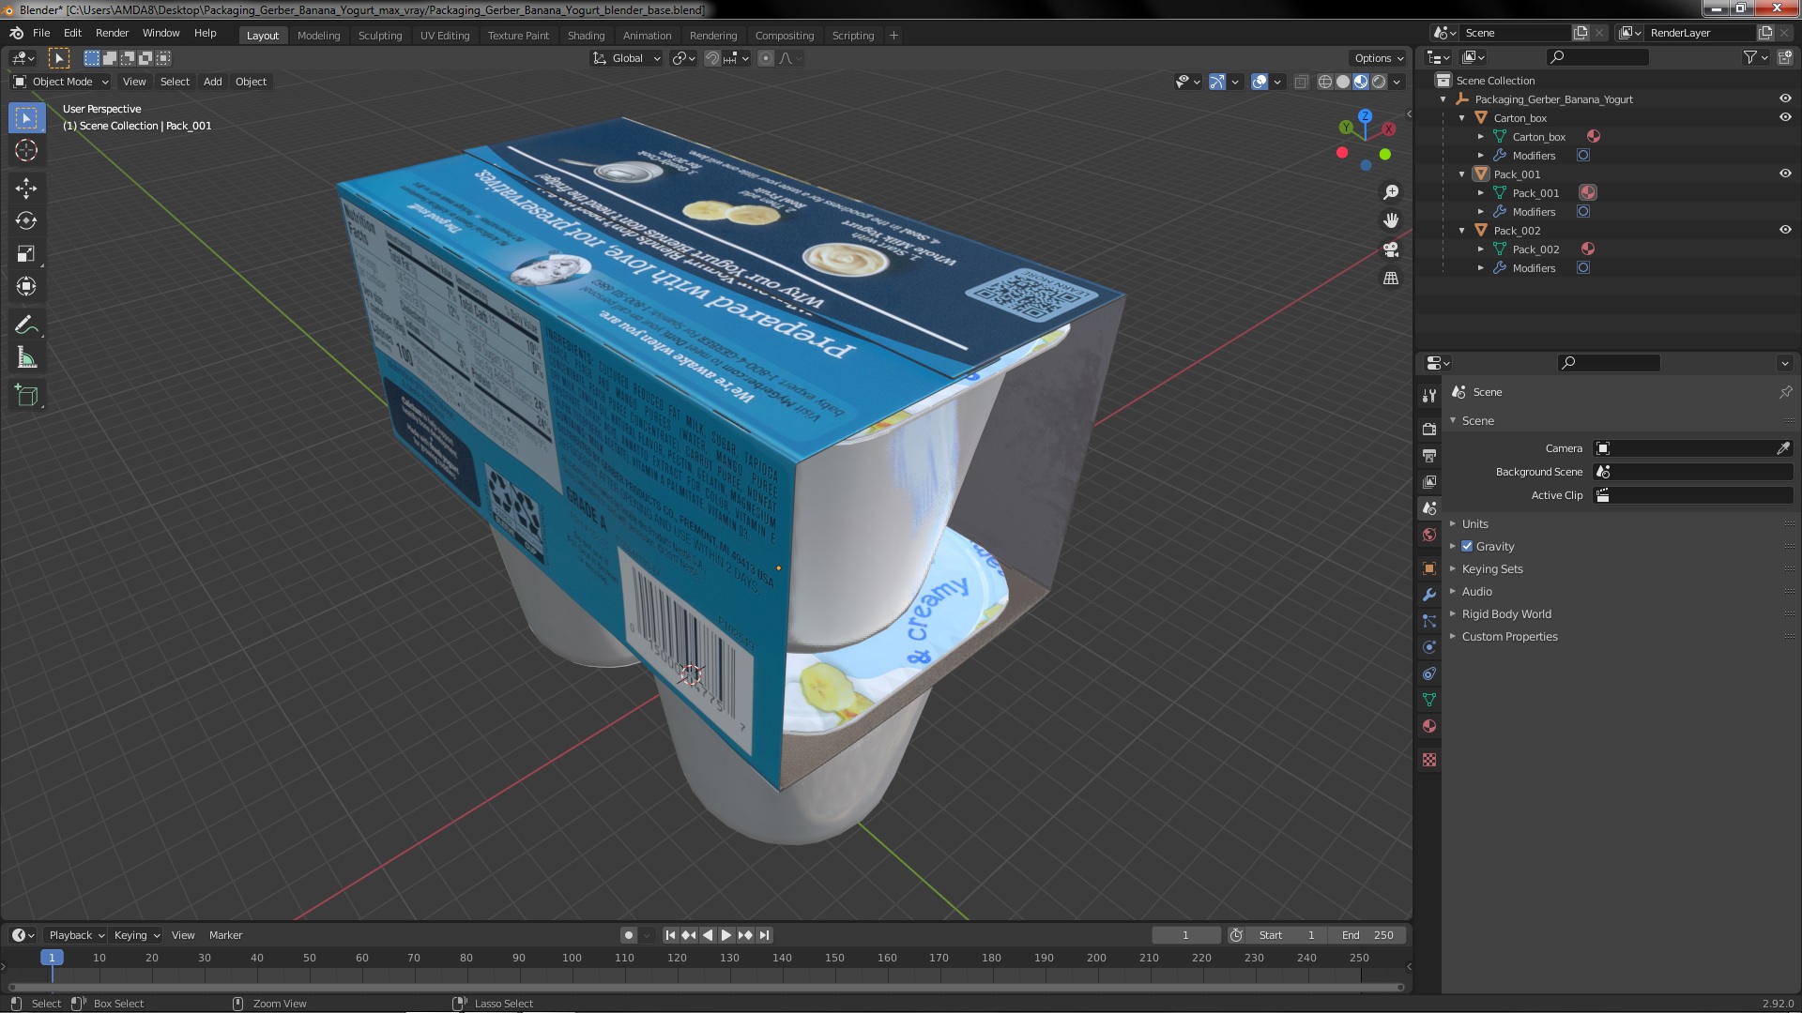
Task: Open the viewport Options dropdown
Action: 1379,58
